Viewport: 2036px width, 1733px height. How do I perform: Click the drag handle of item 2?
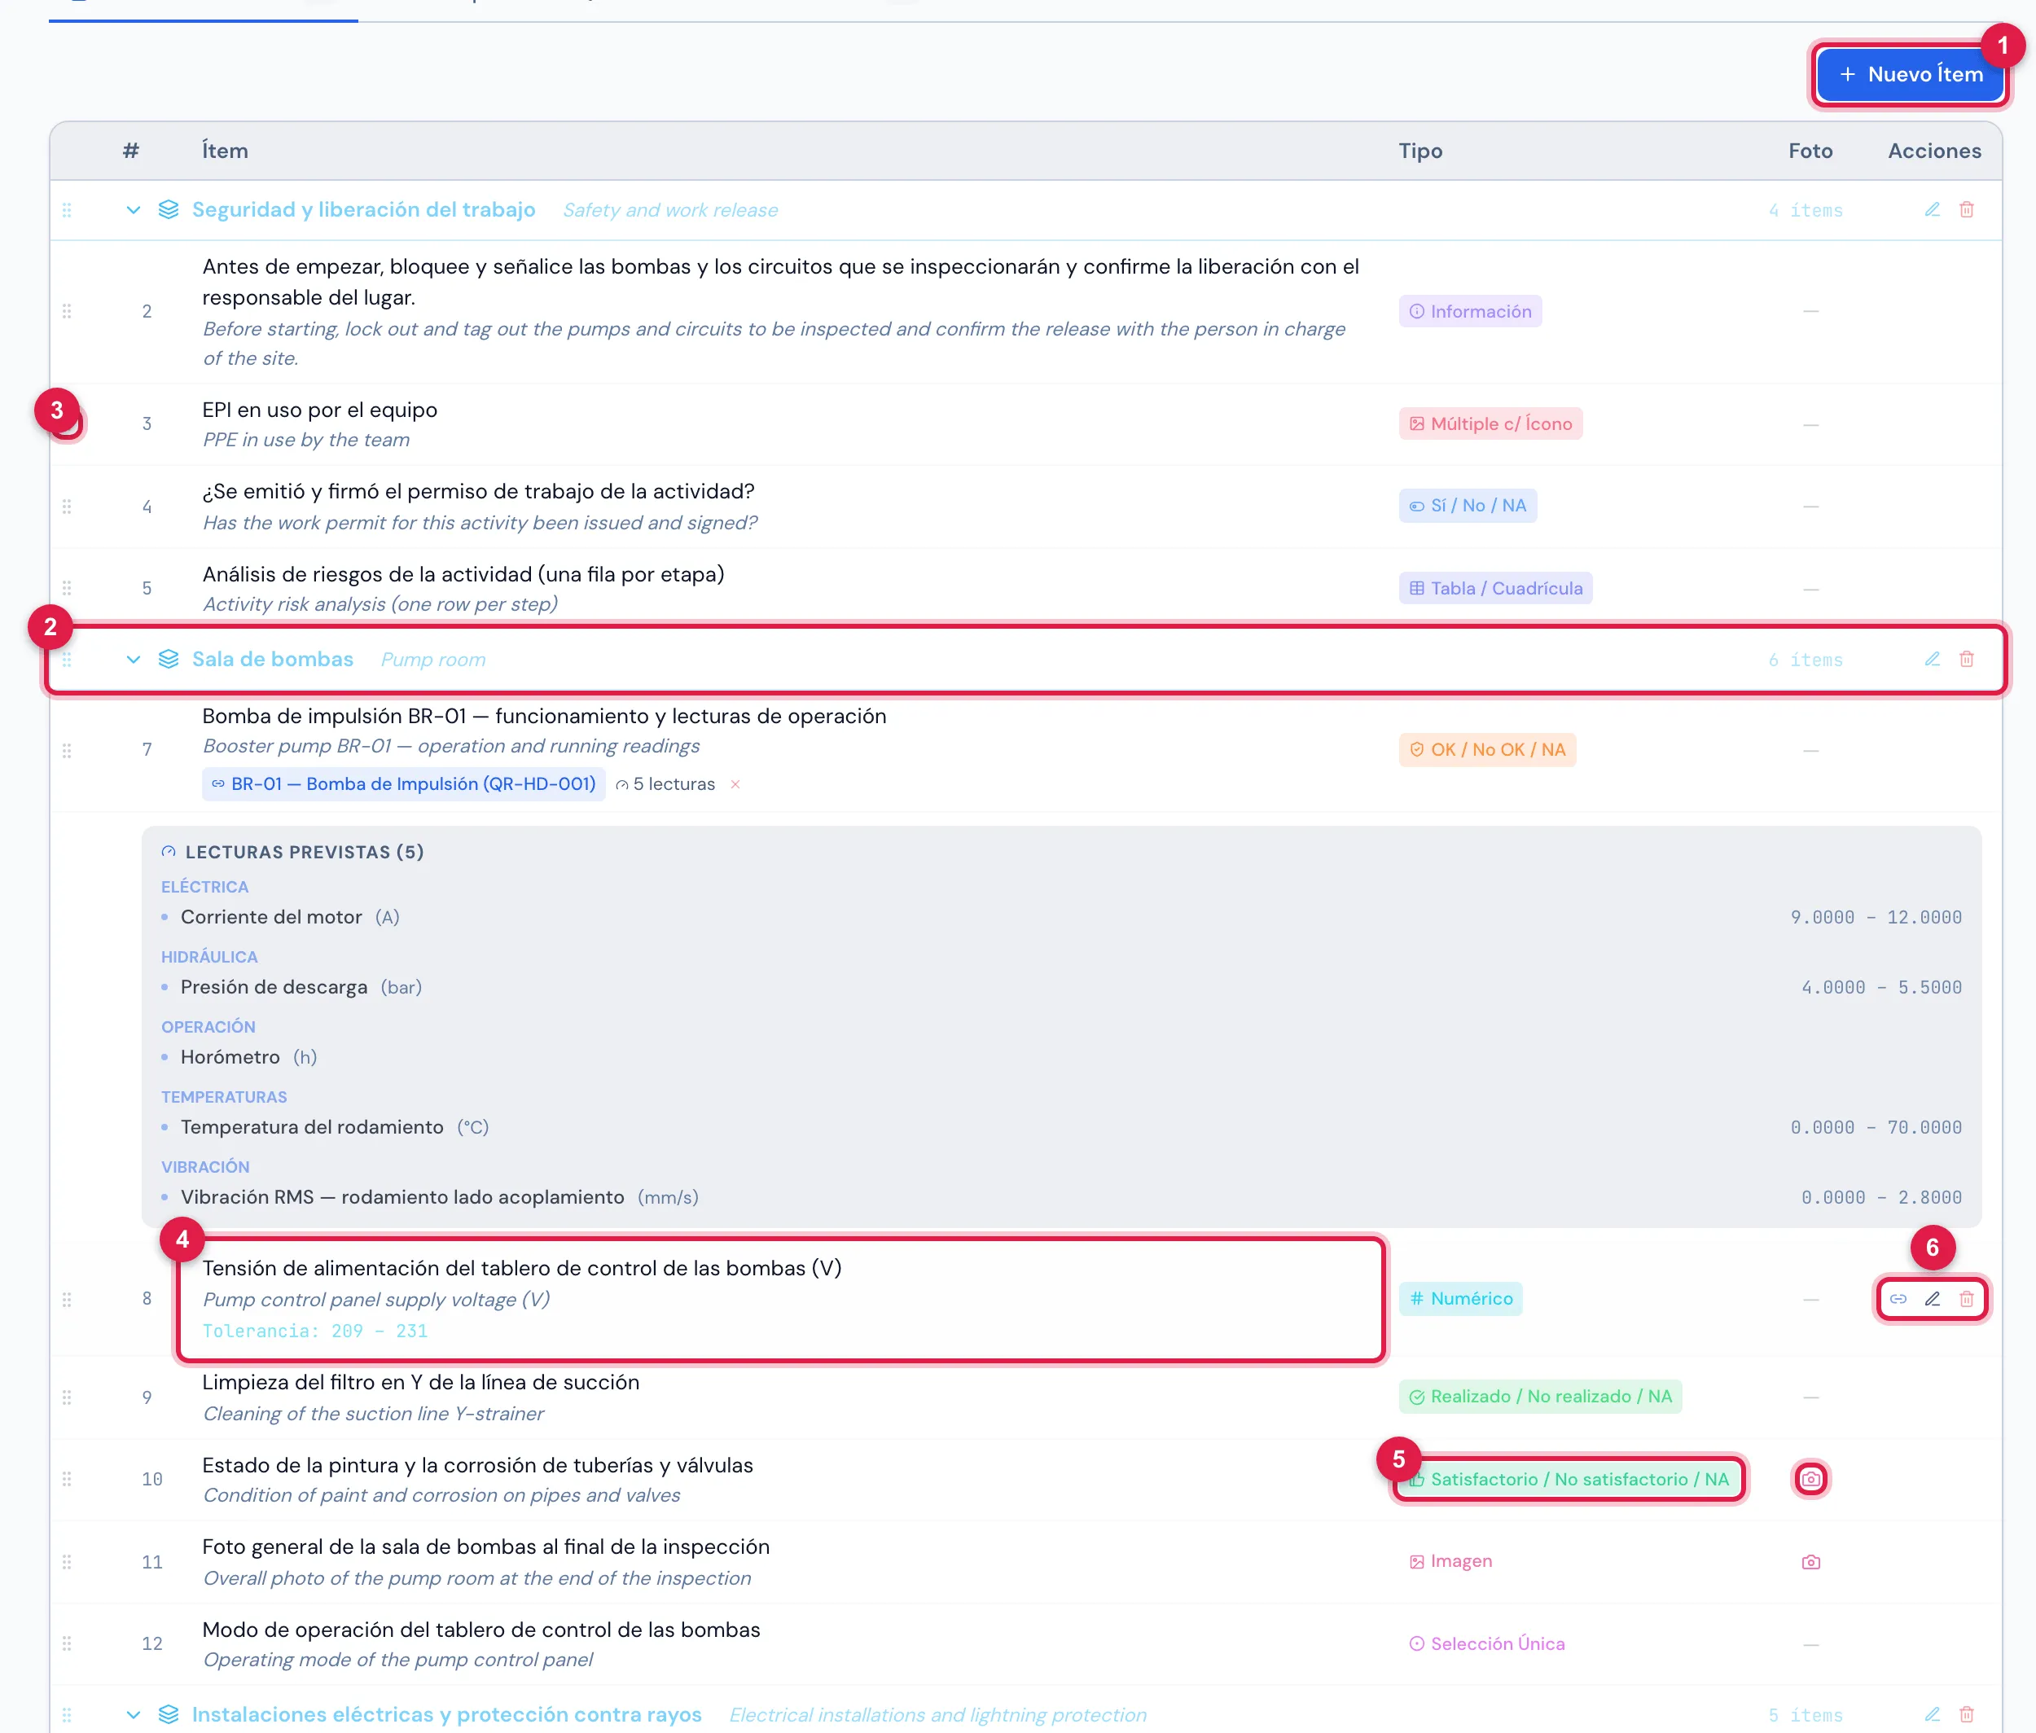pyautogui.click(x=67, y=311)
